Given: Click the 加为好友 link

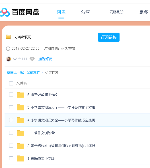Looking at the screenshot, I should click(x=45, y=59).
